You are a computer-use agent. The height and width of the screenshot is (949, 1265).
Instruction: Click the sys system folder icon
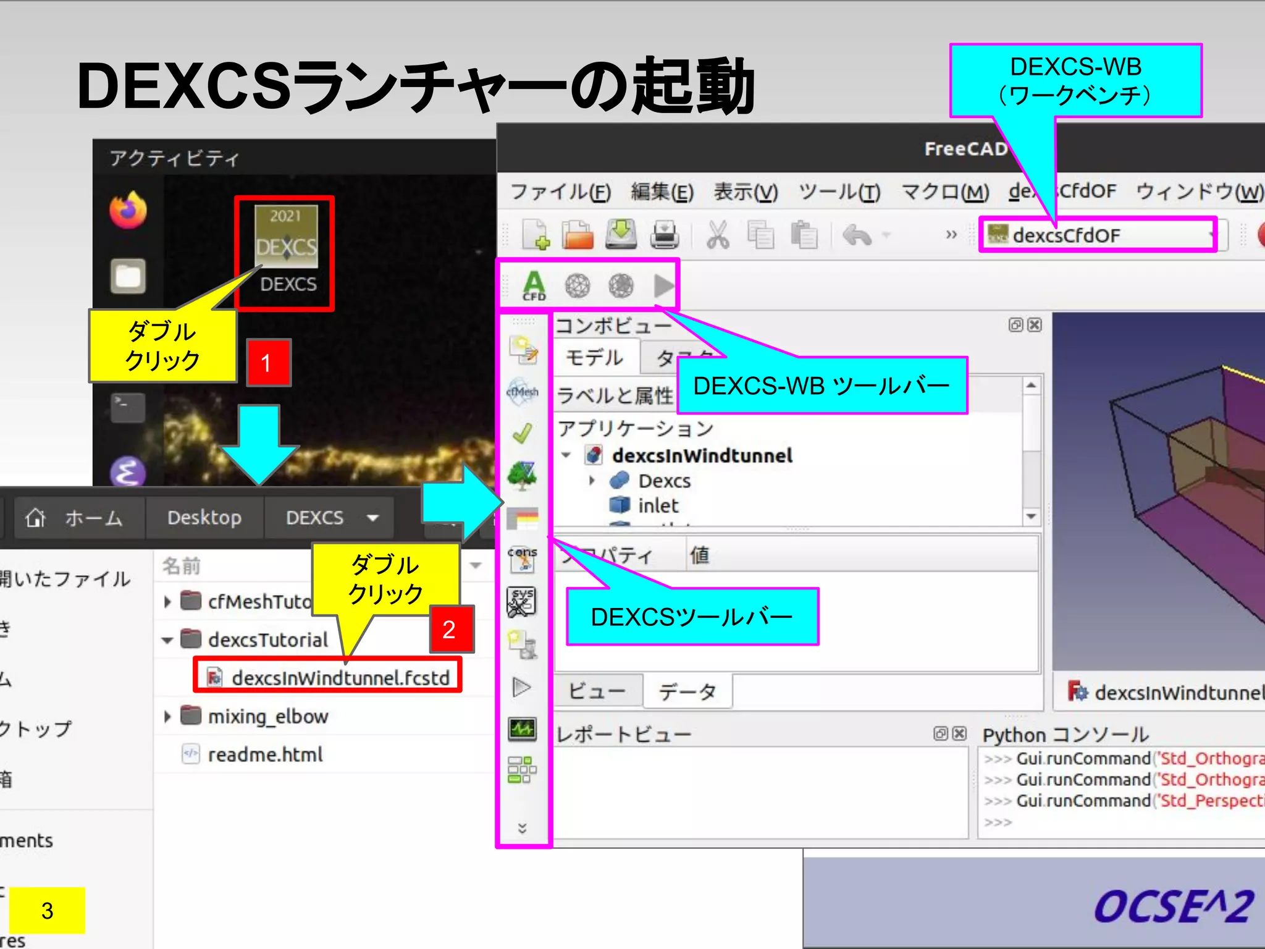tap(523, 602)
